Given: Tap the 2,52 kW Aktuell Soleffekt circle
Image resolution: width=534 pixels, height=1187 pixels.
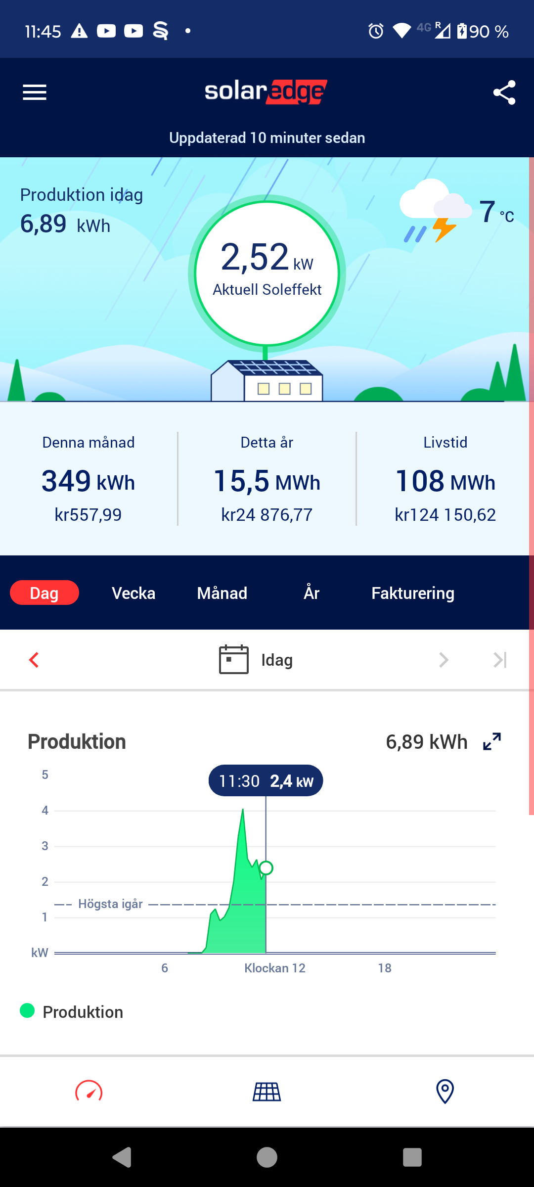Looking at the screenshot, I should click(267, 273).
